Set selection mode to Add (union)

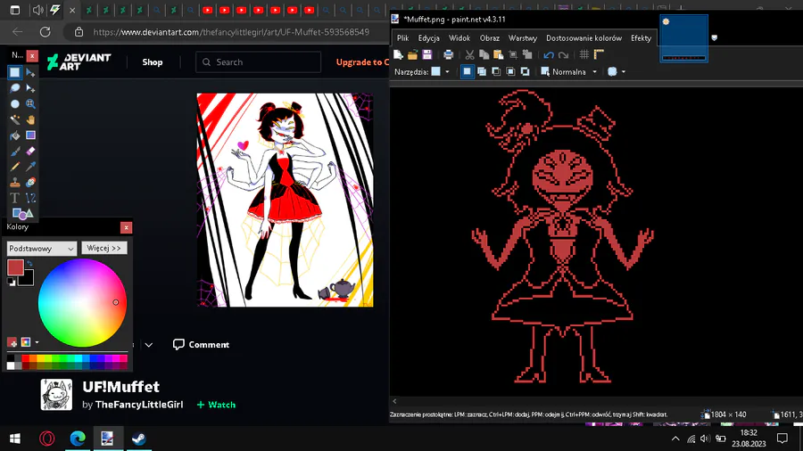coord(482,71)
